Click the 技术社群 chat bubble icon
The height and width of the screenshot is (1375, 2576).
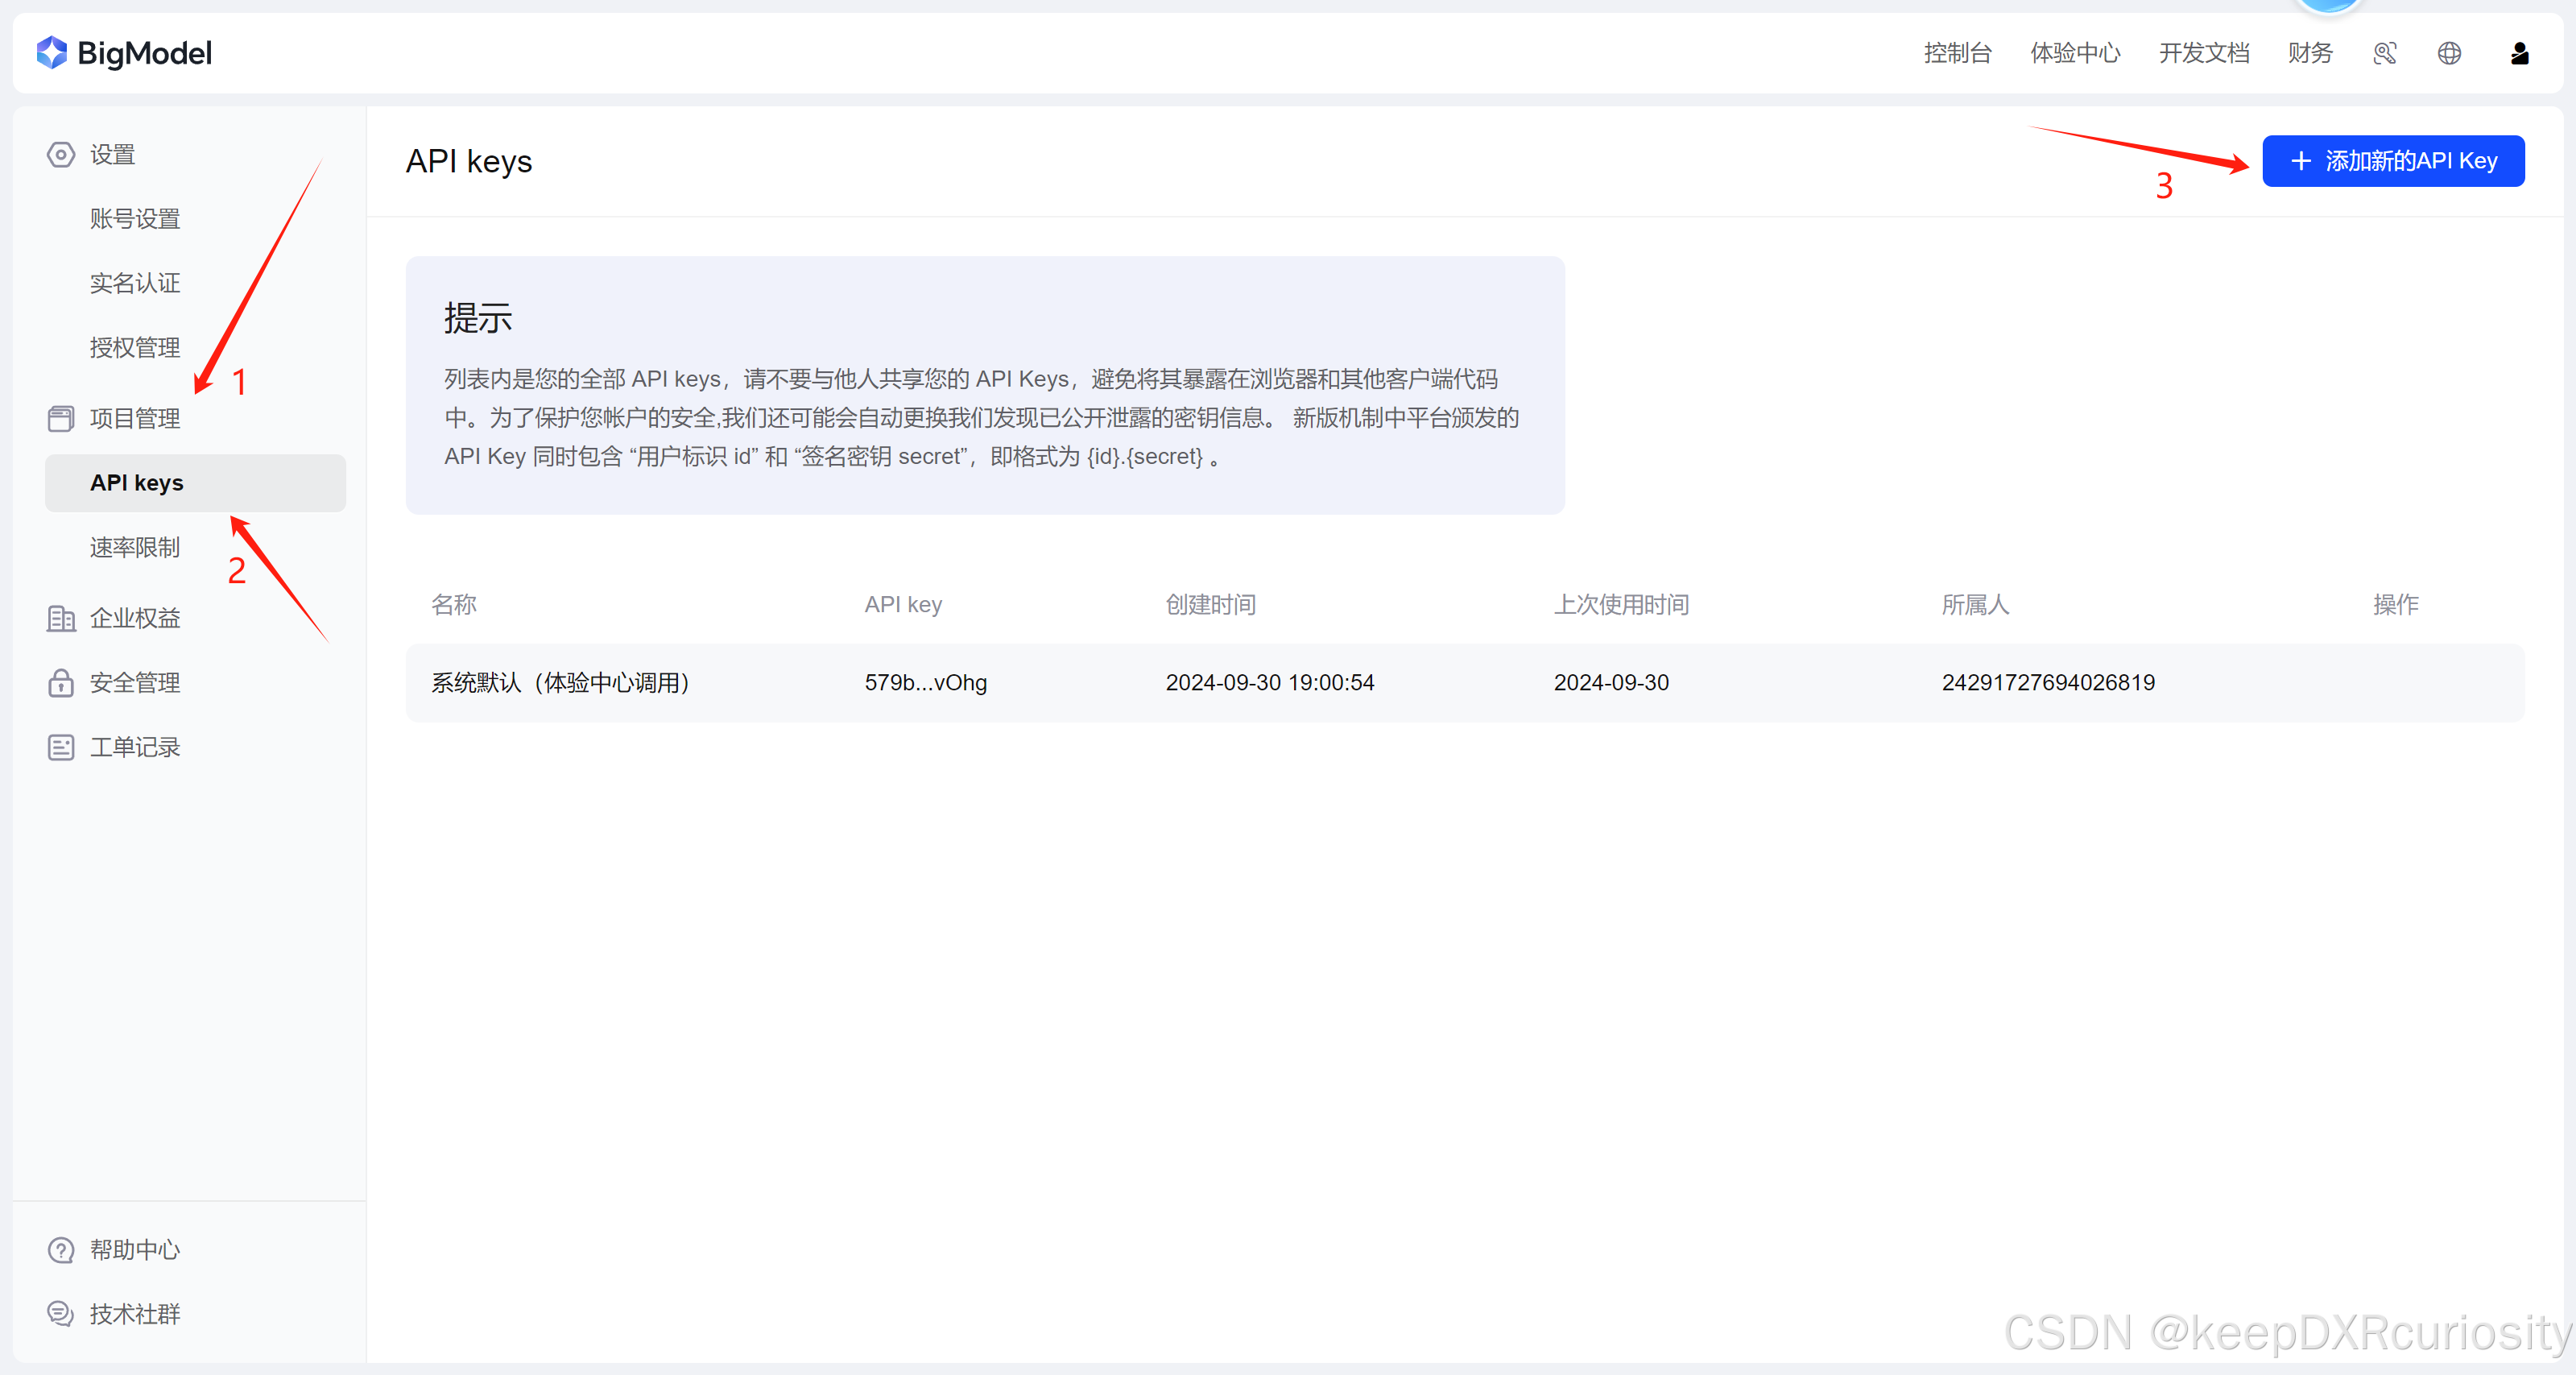tap(61, 1313)
